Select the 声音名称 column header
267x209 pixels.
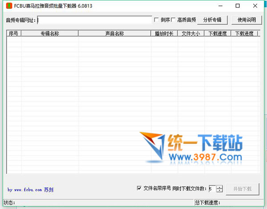[114, 33]
